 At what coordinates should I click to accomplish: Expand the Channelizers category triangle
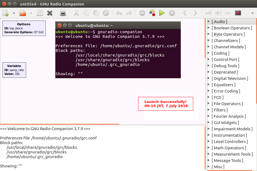209,40
